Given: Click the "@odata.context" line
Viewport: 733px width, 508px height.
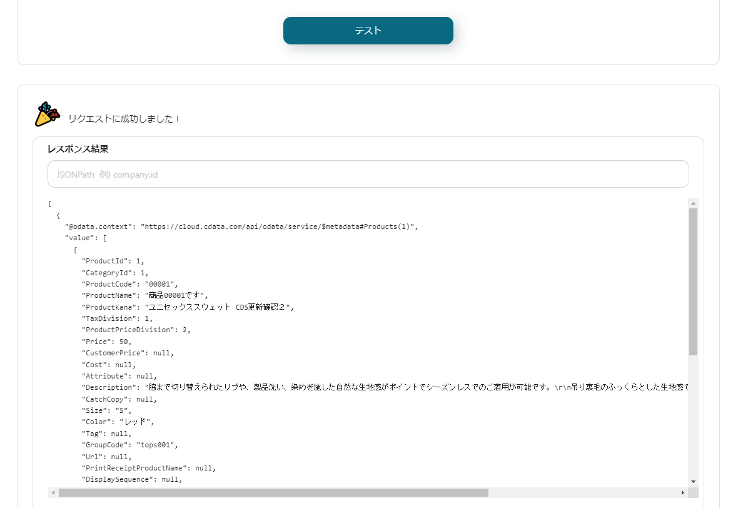Looking at the screenshot, I should [241, 226].
